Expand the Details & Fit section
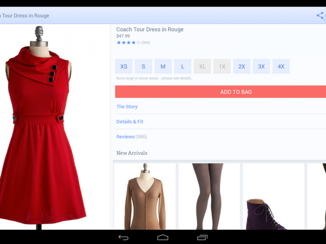Viewport: 326px width, 244px height. [x=130, y=122]
